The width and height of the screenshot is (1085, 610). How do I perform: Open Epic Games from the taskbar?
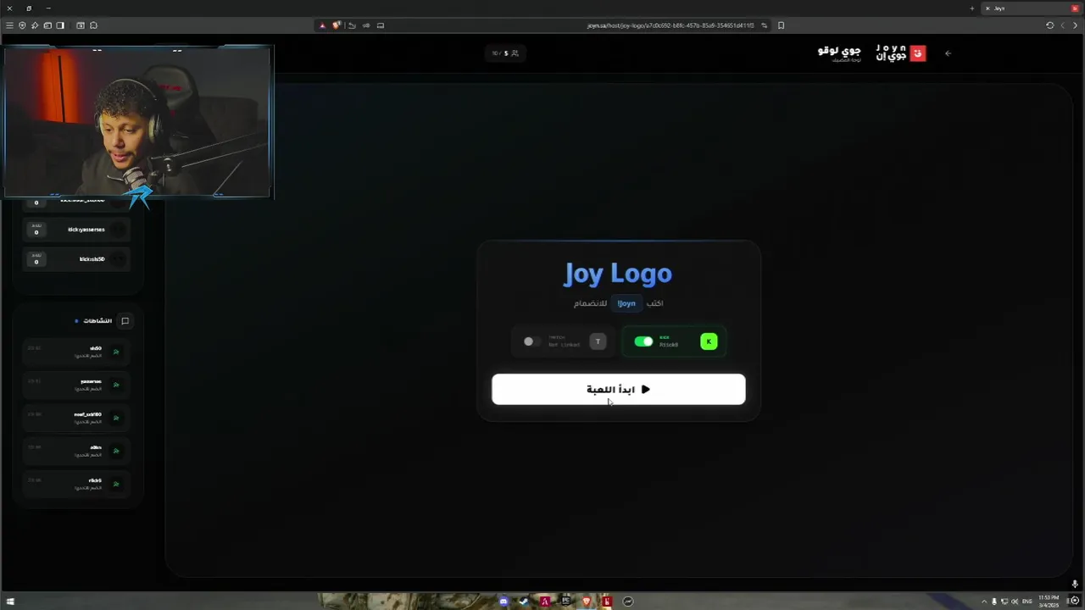tap(565, 602)
